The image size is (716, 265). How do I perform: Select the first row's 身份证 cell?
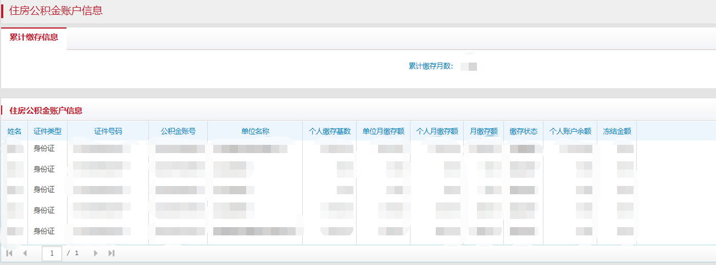(x=45, y=148)
